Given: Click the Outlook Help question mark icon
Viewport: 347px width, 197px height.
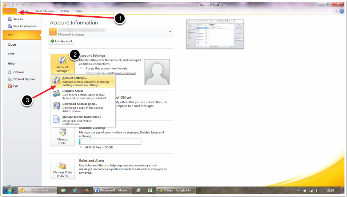Looking at the screenshot, I should (x=342, y=11).
